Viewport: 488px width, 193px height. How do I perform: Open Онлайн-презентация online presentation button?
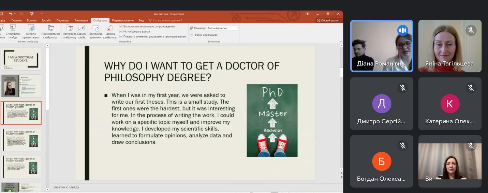[x=31, y=32]
